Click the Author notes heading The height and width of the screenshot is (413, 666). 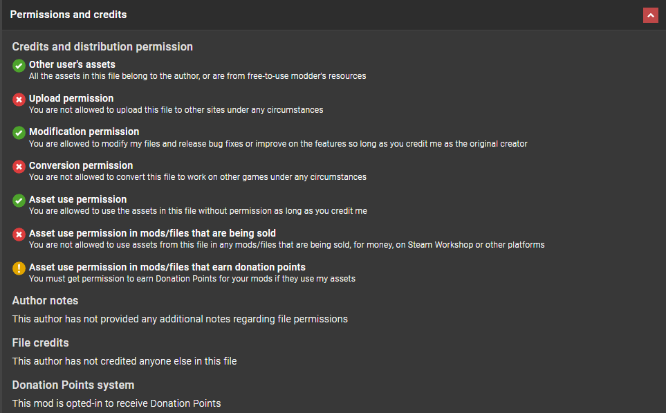[x=45, y=300]
